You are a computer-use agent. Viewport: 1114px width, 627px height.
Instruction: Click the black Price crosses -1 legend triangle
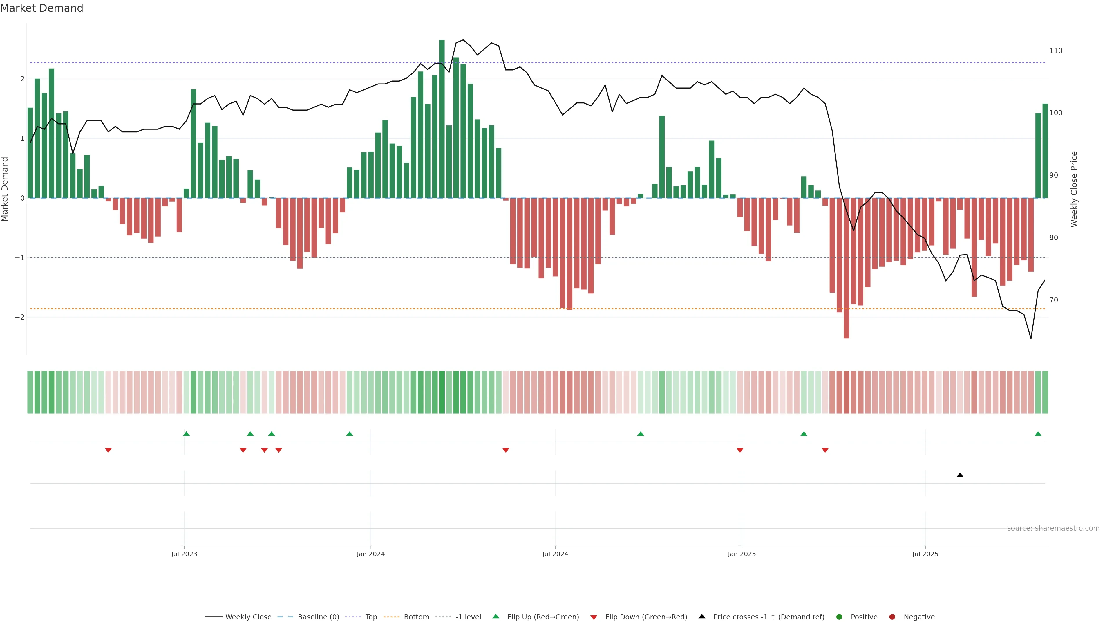[702, 617]
